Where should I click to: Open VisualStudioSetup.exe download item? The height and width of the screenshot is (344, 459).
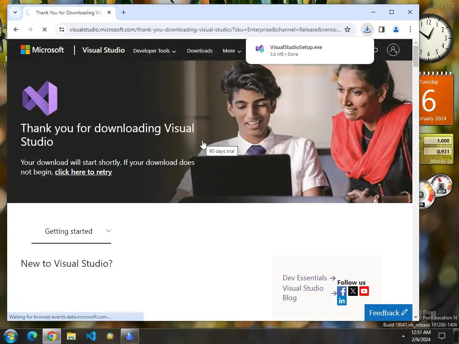[310, 50]
